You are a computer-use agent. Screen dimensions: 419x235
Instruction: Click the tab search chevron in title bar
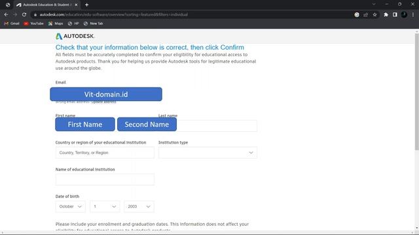tap(374, 5)
